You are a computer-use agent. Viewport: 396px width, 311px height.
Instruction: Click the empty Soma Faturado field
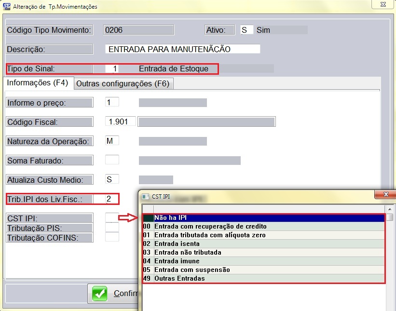pos(112,160)
